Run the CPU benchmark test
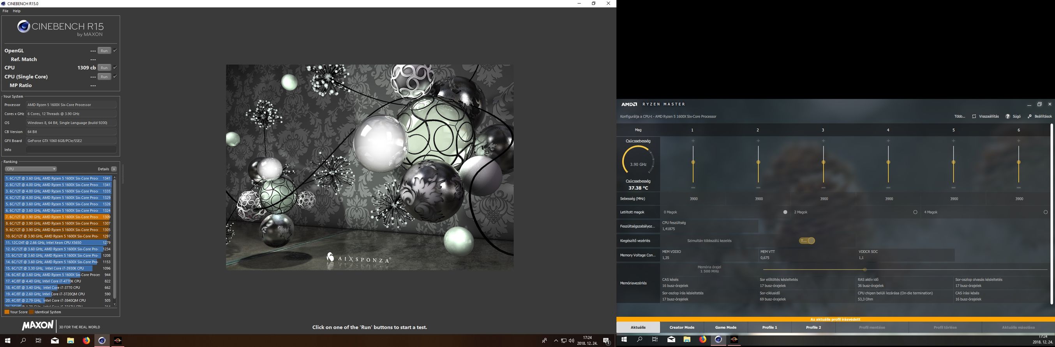The width and height of the screenshot is (1055, 347). click(x=104, y=67)
